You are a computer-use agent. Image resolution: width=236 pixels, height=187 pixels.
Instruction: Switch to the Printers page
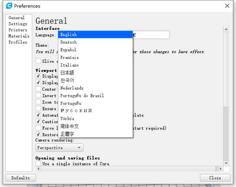pos(18,30)
